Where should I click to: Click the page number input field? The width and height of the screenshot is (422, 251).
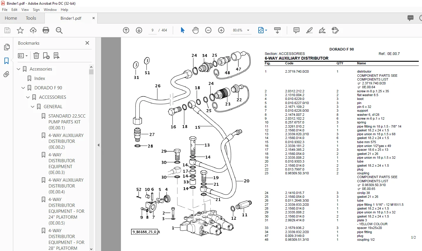pyautogui.click(x=152, y=30)
